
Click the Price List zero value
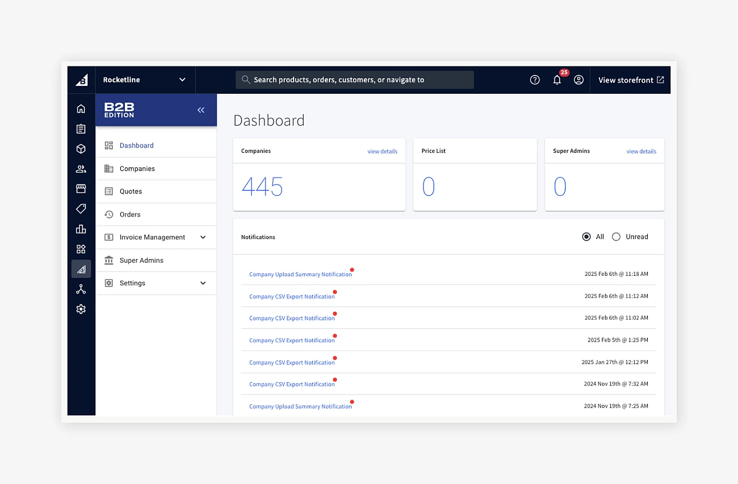(x=429, y=187)
